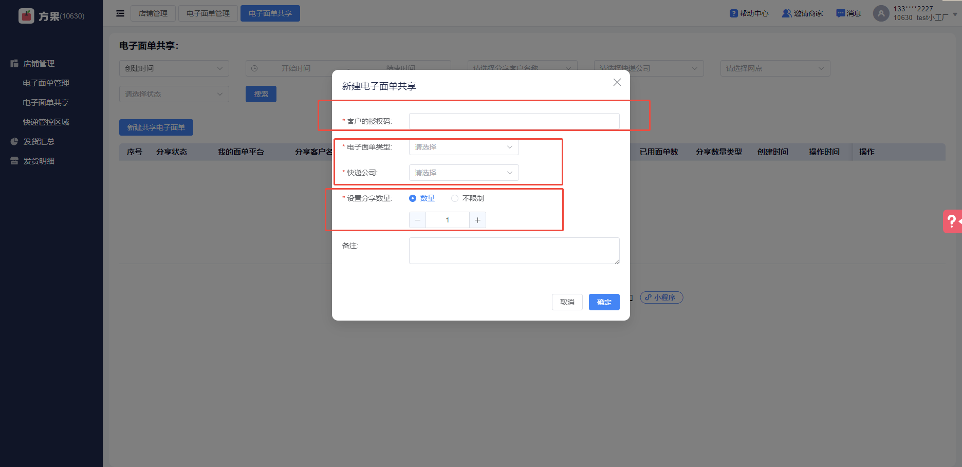Click the share quantity number field
962x467 pixels.
point(447,220)
